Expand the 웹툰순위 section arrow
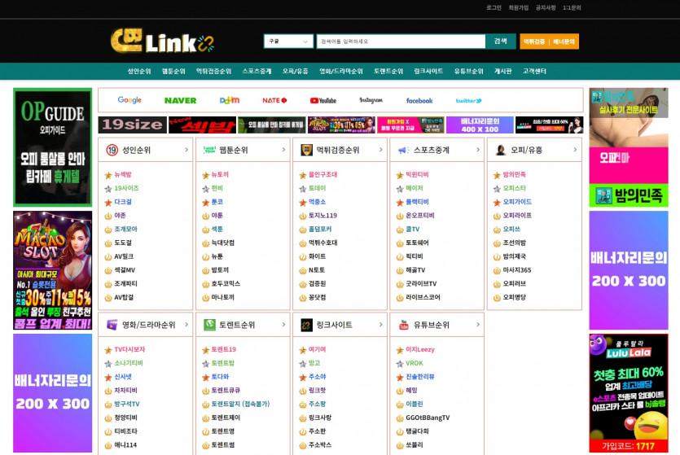 click(x=283, y=150)
